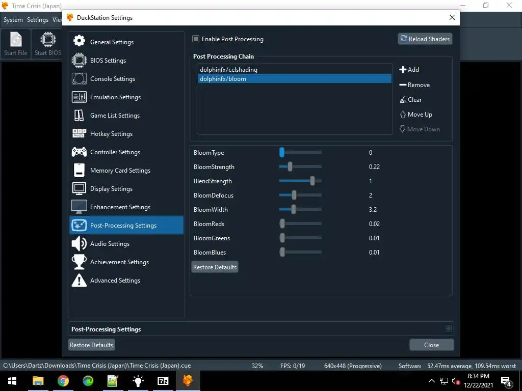
Task: Click DuckStation taskbar icon
Action: point(188,381)
